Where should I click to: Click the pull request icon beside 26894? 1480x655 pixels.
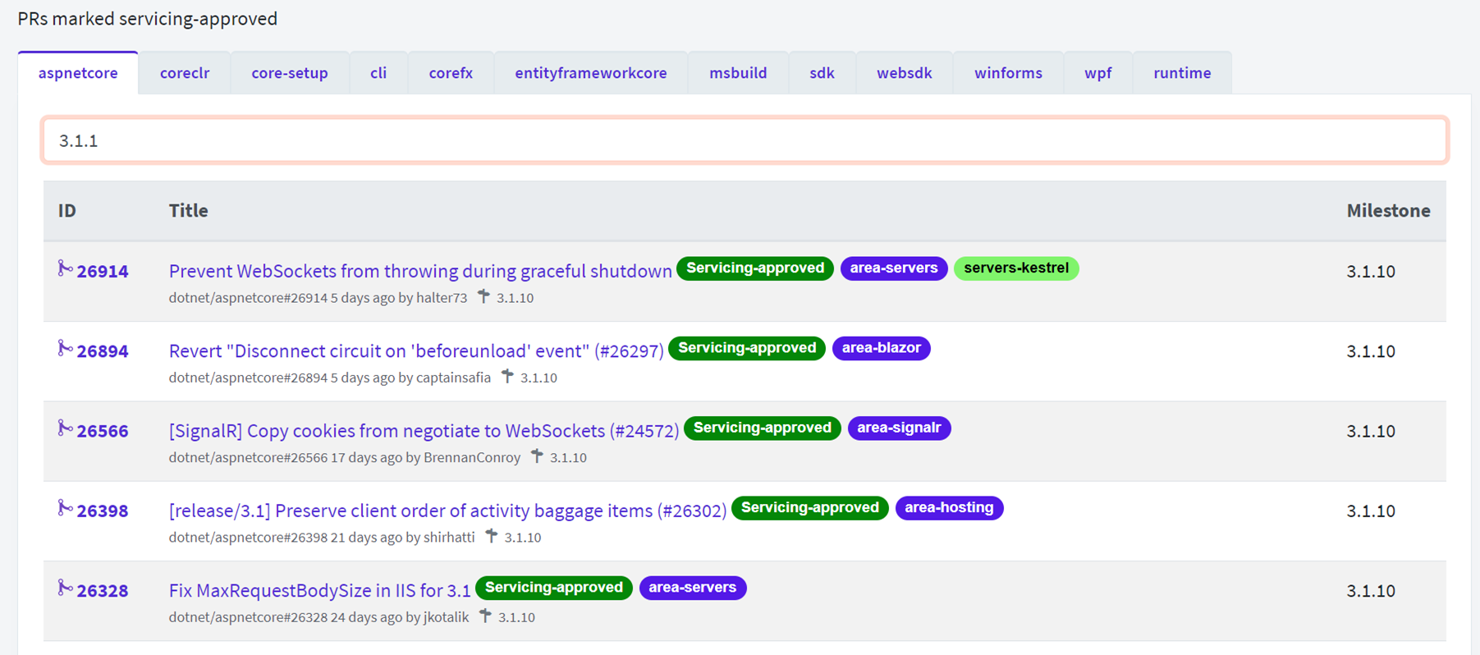65,348
